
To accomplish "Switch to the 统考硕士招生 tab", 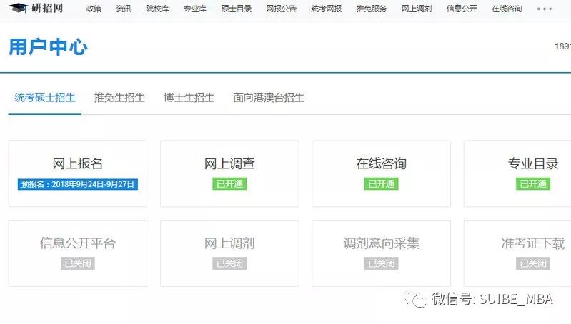I will [44, 98].
